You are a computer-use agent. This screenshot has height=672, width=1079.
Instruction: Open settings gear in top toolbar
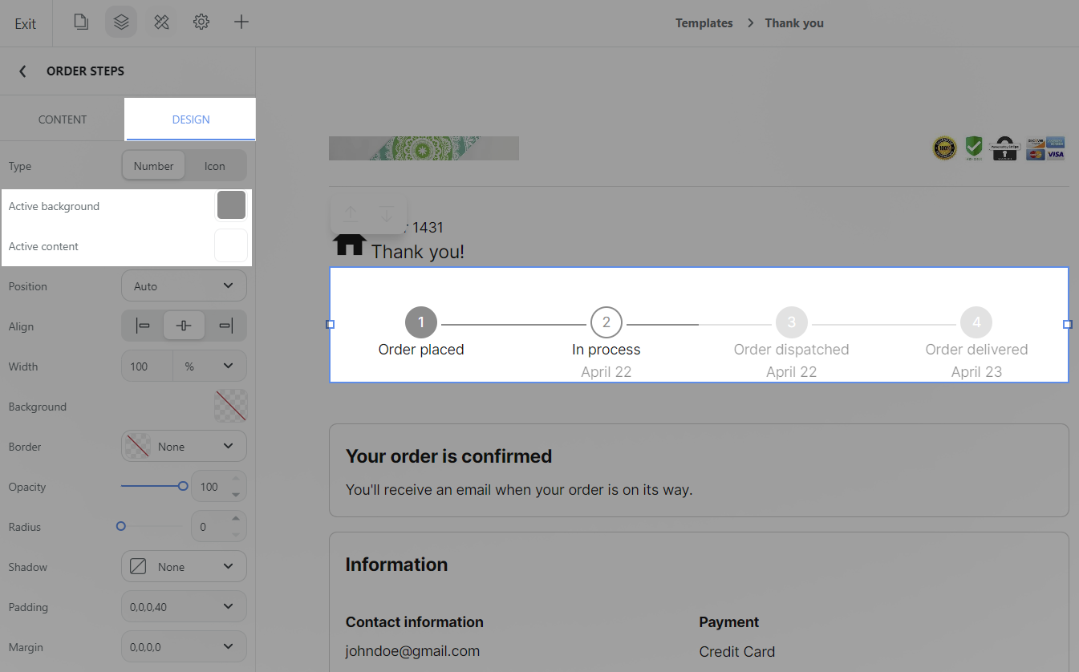[201, 22]
